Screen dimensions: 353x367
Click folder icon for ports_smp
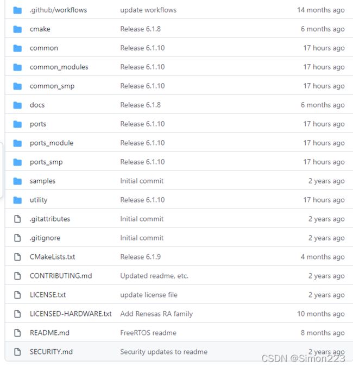pos(17,162)
